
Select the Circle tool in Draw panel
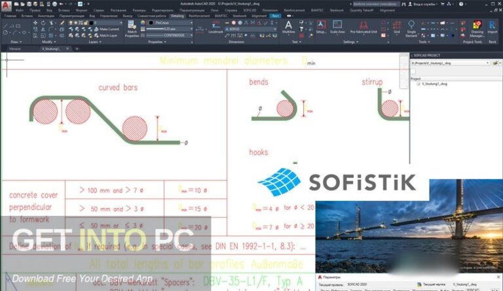coord(5,32)
